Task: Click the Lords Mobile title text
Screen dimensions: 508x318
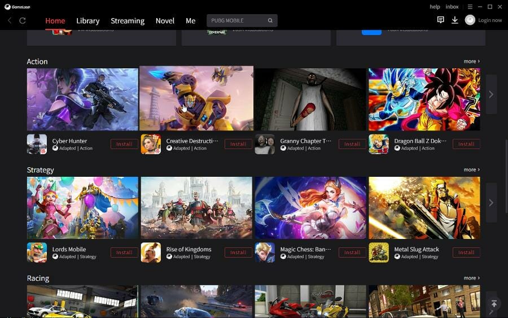Action: tap(69, 249)
